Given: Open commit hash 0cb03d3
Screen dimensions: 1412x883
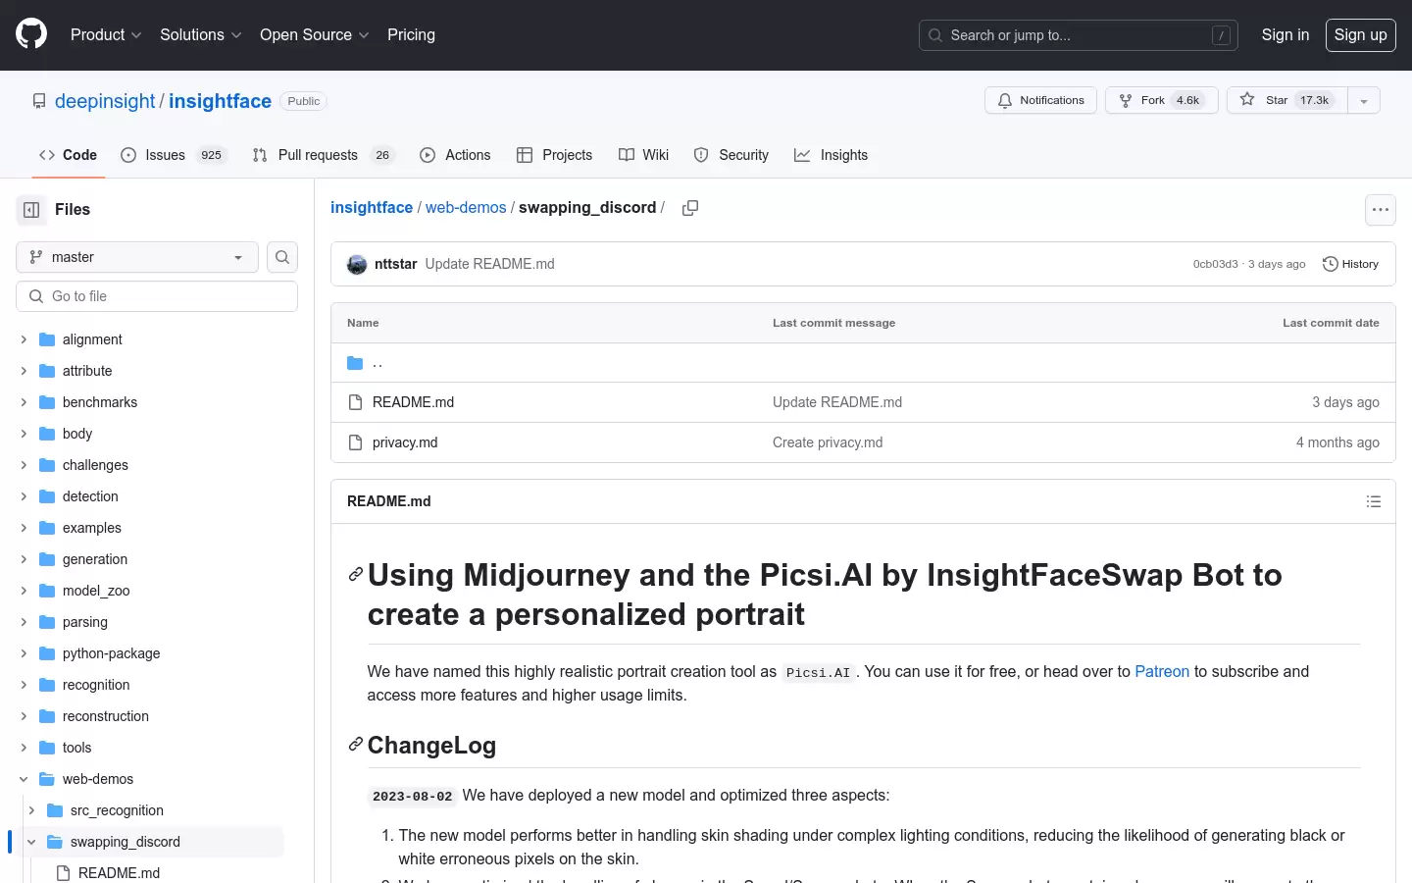Looking at the screenshot, I should pyautogui.click(x=1215, y=264).
